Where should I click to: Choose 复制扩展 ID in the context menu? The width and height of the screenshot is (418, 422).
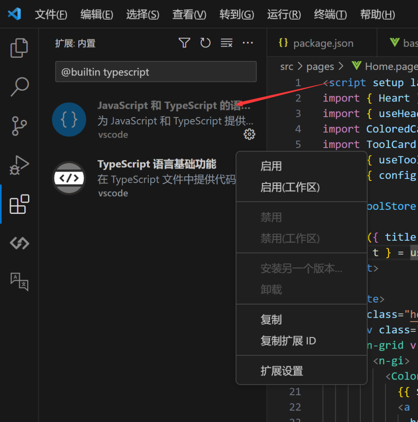pyautogui.click(x=301, y=341)
